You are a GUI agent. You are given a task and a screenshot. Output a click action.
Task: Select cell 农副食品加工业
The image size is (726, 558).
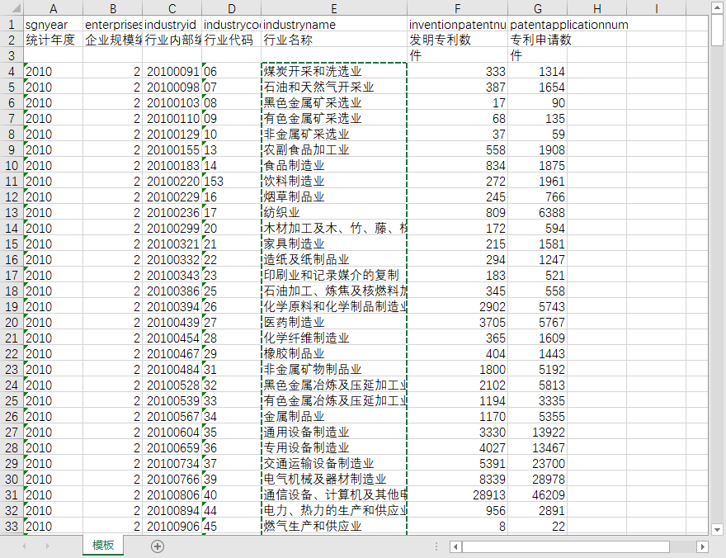click(x=334, y=149)
